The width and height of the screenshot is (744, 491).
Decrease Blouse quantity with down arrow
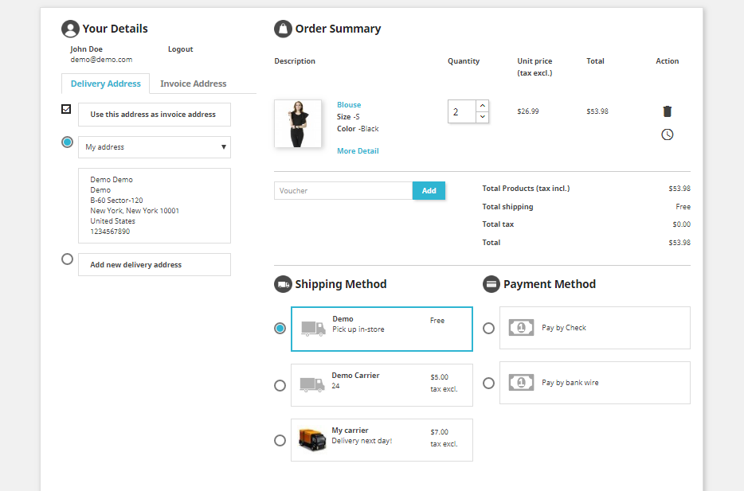(x=483, y=117)
